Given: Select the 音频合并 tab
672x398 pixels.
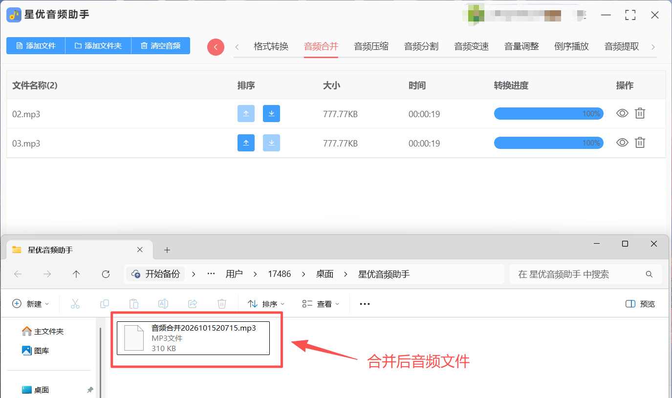Looking at the screenshot, I should click(321, 47).
